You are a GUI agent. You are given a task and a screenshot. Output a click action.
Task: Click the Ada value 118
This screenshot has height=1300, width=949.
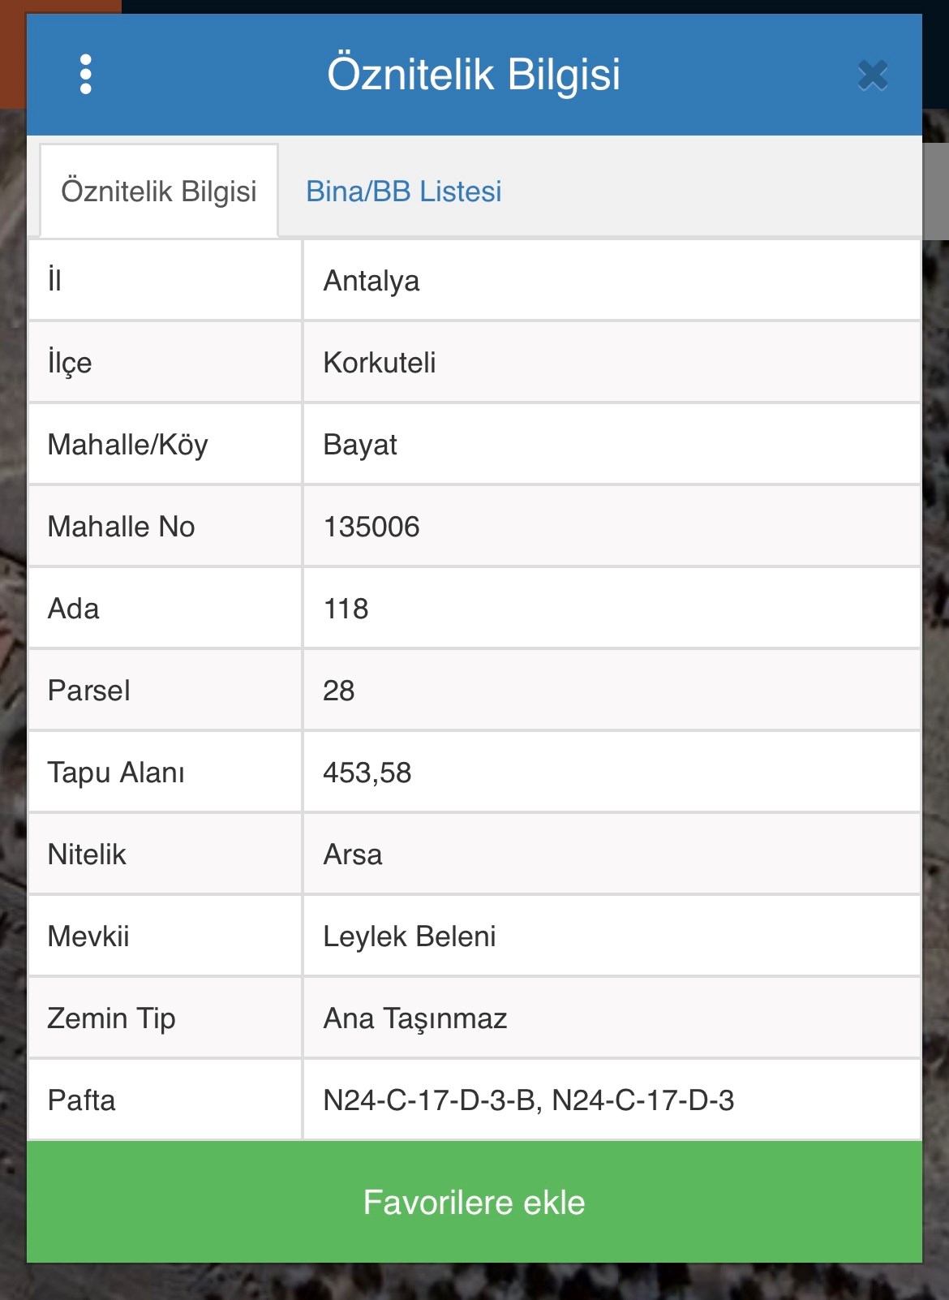tap(346, 609)
